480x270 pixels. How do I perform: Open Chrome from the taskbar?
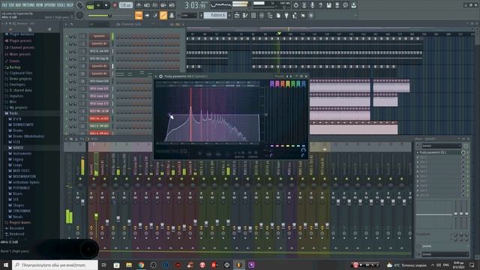tap(141, 265)
